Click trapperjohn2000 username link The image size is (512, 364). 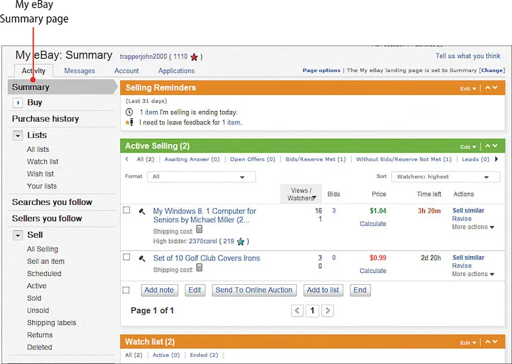[143, 57]
